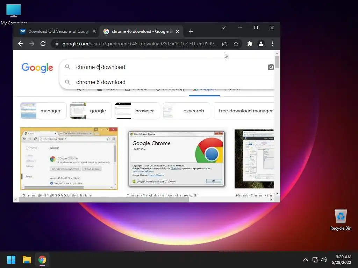This screenshot has width=358, height=268.
Task: Open the 'Chrome 17 stable released' result link
Action: 162,195
